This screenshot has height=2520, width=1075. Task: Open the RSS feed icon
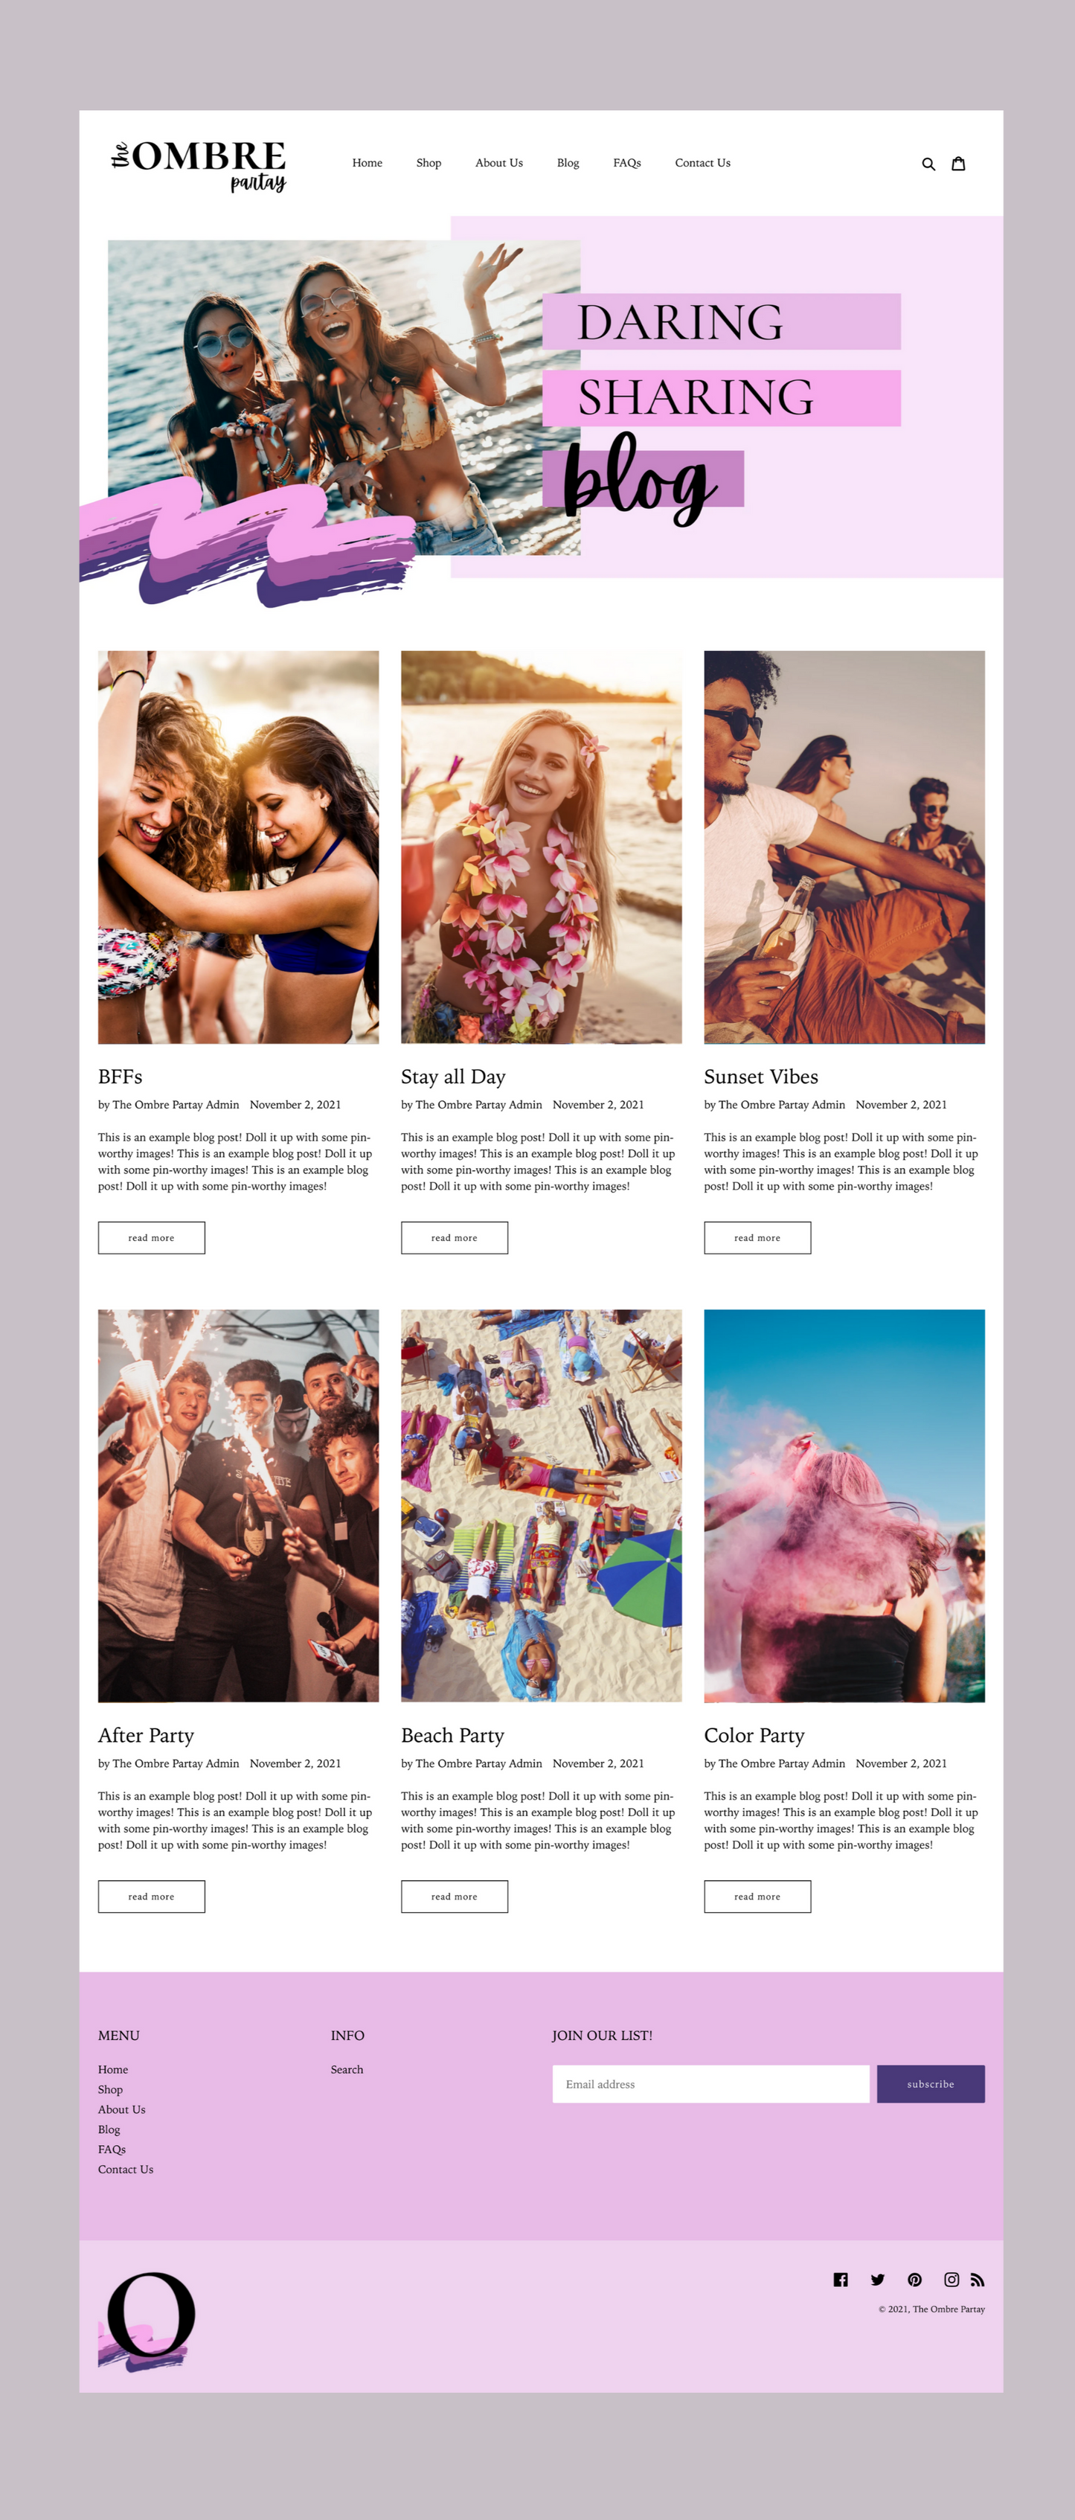978,2280
